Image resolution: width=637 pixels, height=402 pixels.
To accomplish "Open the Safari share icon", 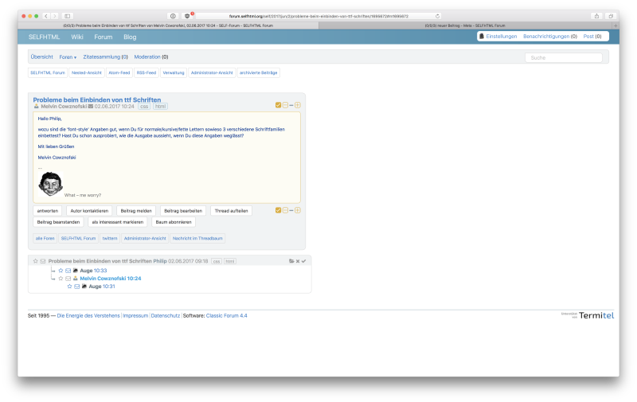I will (596, 16).
